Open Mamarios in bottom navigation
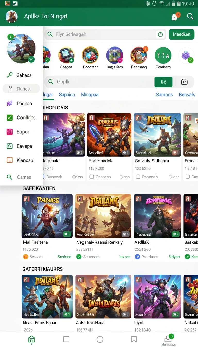 point(169,340)
